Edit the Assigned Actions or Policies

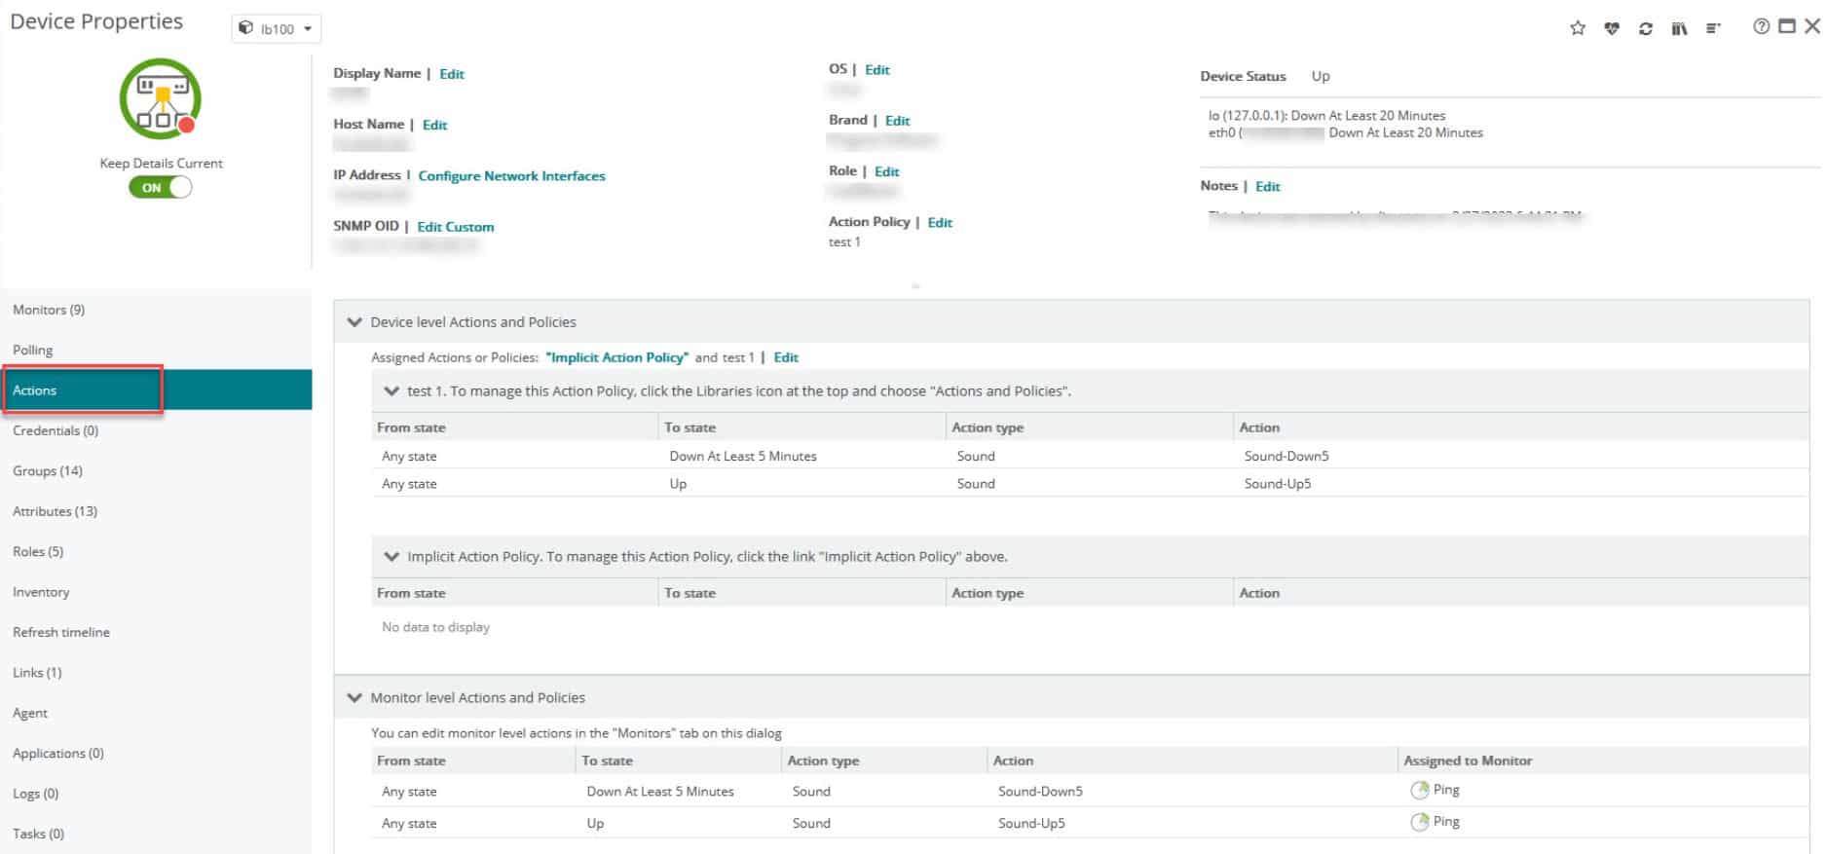[786, 357]
